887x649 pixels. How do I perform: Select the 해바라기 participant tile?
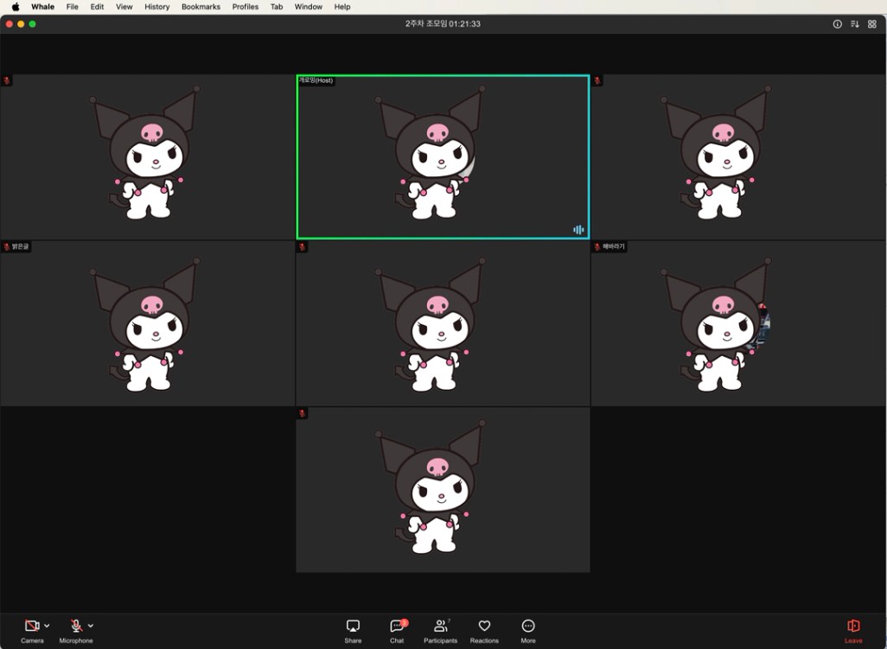tap(739, 323)
